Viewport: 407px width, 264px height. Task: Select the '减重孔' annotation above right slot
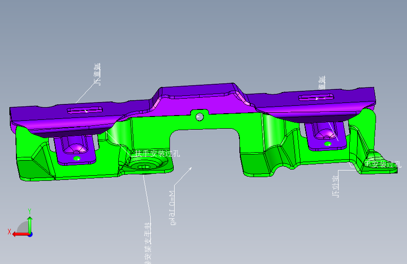pyautogui.click(x=322, y=83)
